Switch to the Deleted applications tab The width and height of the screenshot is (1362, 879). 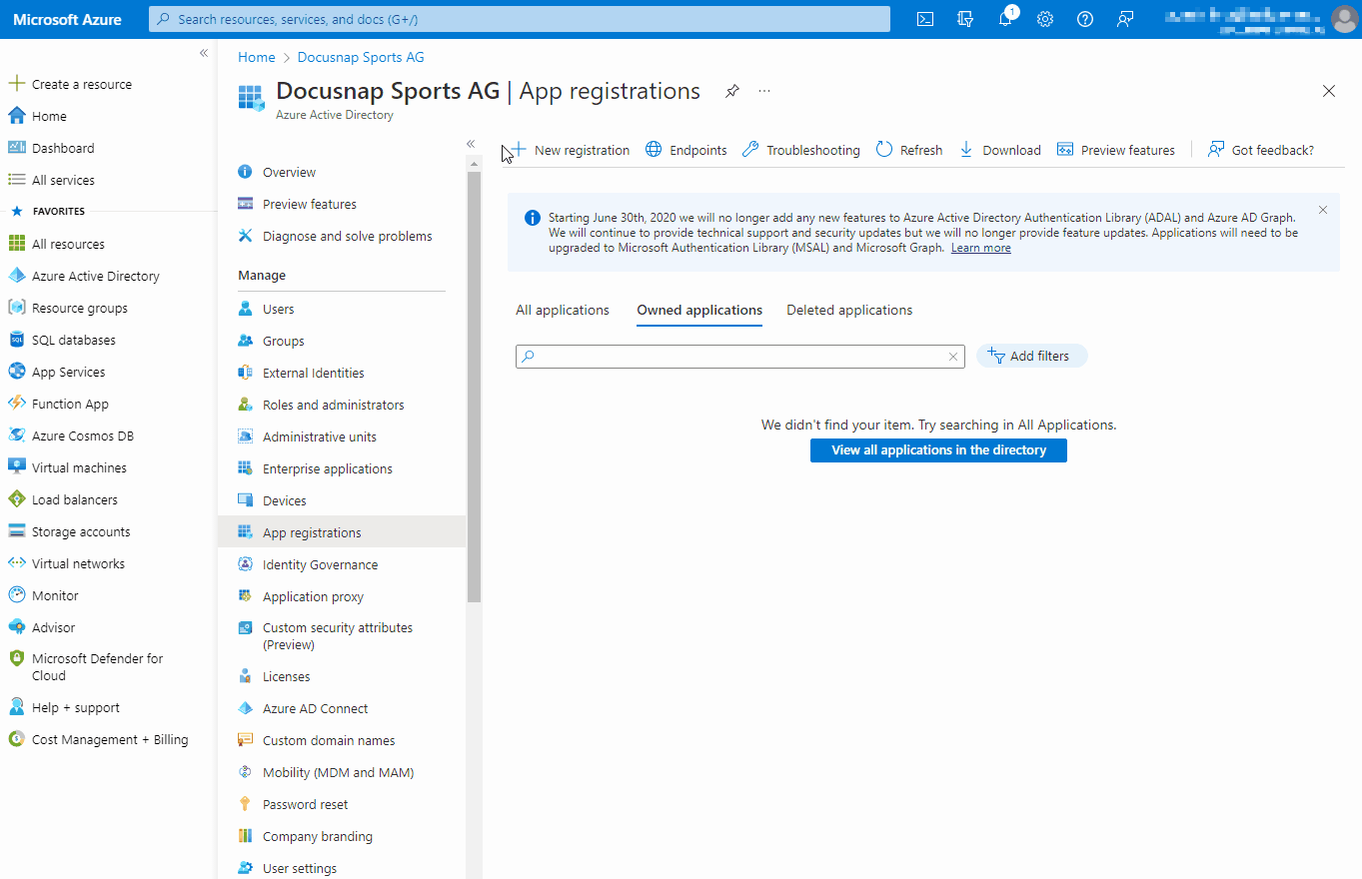[x=849, y=310]
